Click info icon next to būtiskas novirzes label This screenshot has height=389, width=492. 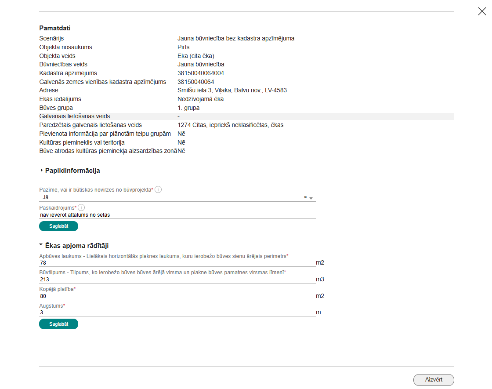(158, 189)
